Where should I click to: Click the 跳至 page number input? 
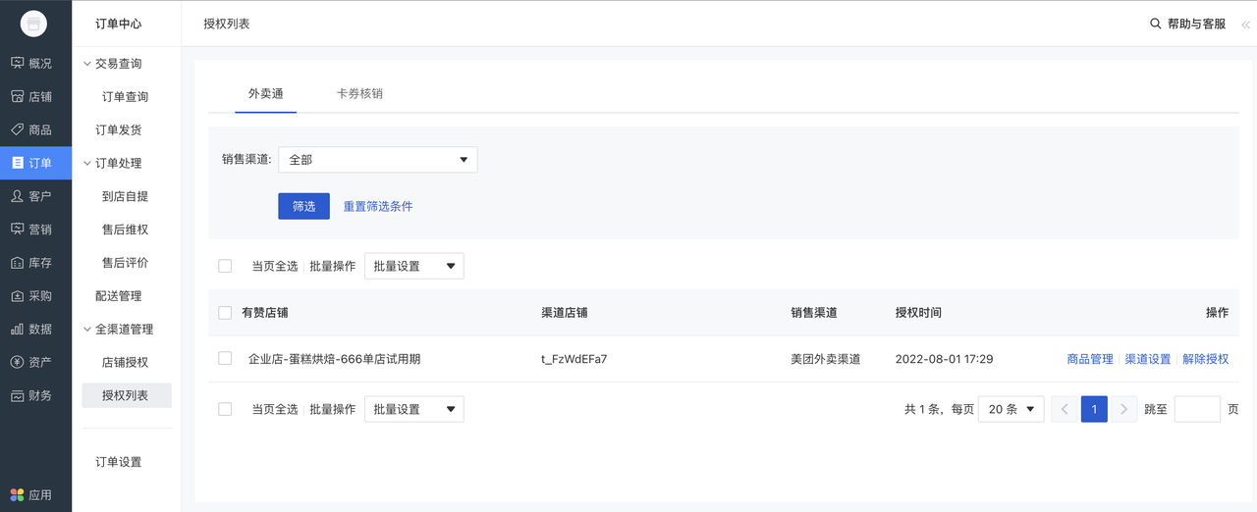click(x=1196, y=409)
